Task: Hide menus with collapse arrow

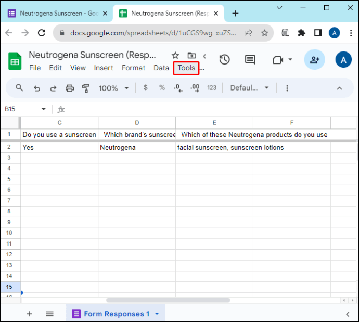Action: [x=339, y=88]
